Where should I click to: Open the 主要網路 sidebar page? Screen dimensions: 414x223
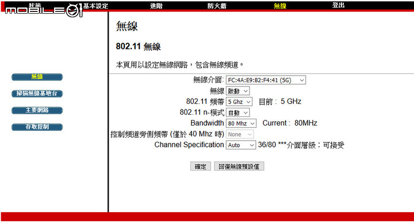point(37,110)
